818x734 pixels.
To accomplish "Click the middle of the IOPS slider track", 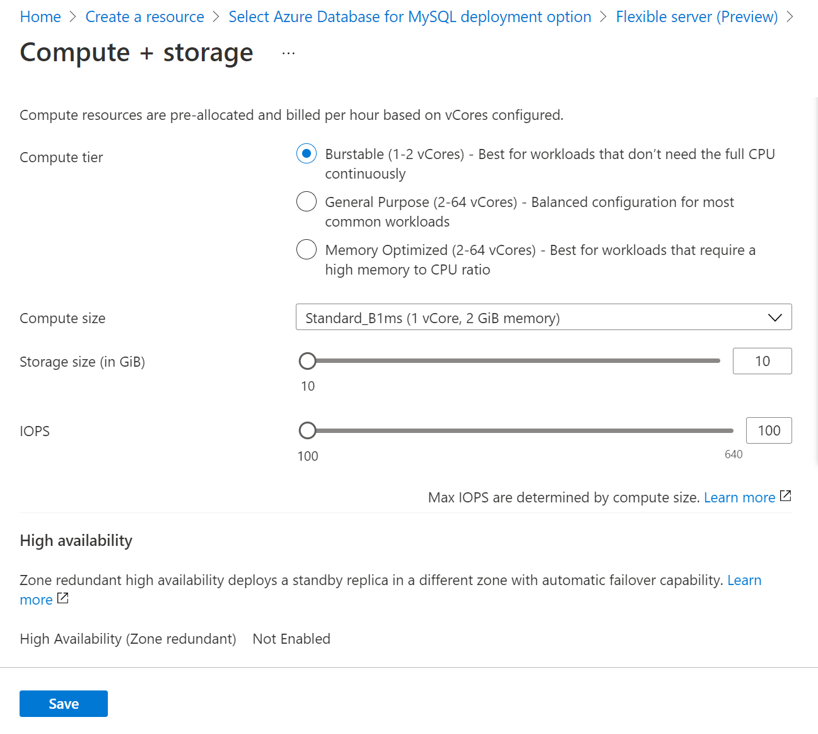I will tap(520, 430).
